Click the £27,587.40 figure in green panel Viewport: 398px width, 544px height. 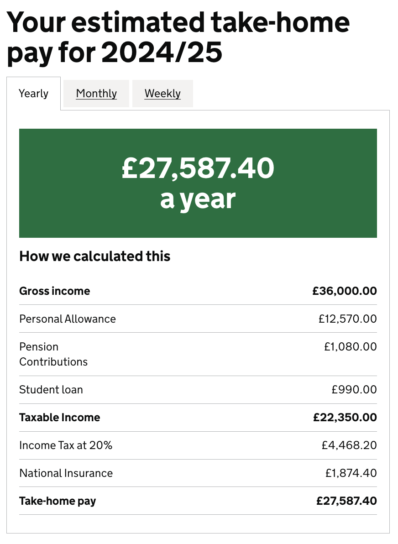click(198, 168)
